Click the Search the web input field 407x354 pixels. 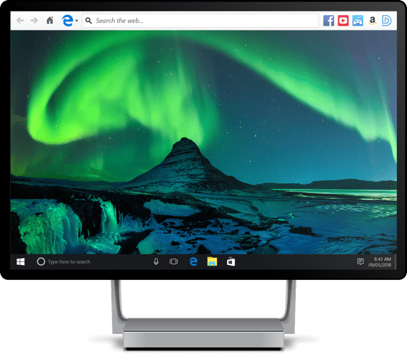click(200, 21)
